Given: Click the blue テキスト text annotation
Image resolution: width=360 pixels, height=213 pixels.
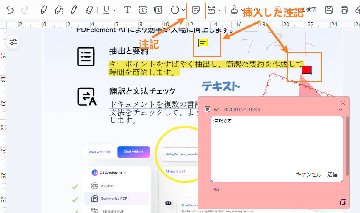Looking at the screenshot, I should tap(221, 86).
